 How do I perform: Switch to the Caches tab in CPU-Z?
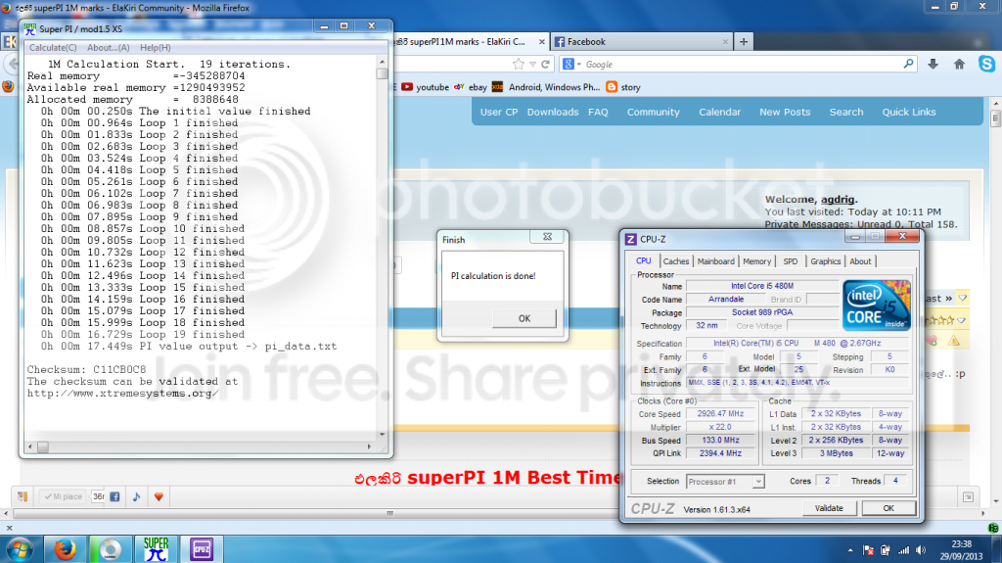pos(675,261)
